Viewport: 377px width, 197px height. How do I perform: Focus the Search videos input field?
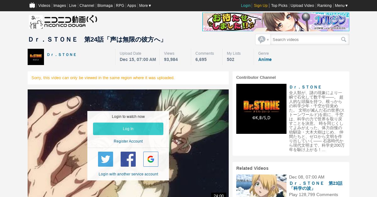[x=305, y=39]
